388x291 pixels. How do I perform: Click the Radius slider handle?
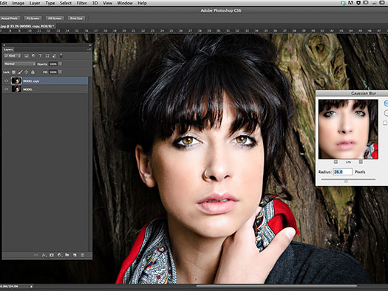pyautogui.click(x=346, y=181)
